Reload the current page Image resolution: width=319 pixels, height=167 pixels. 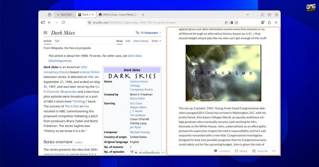(x=63, y=22)
